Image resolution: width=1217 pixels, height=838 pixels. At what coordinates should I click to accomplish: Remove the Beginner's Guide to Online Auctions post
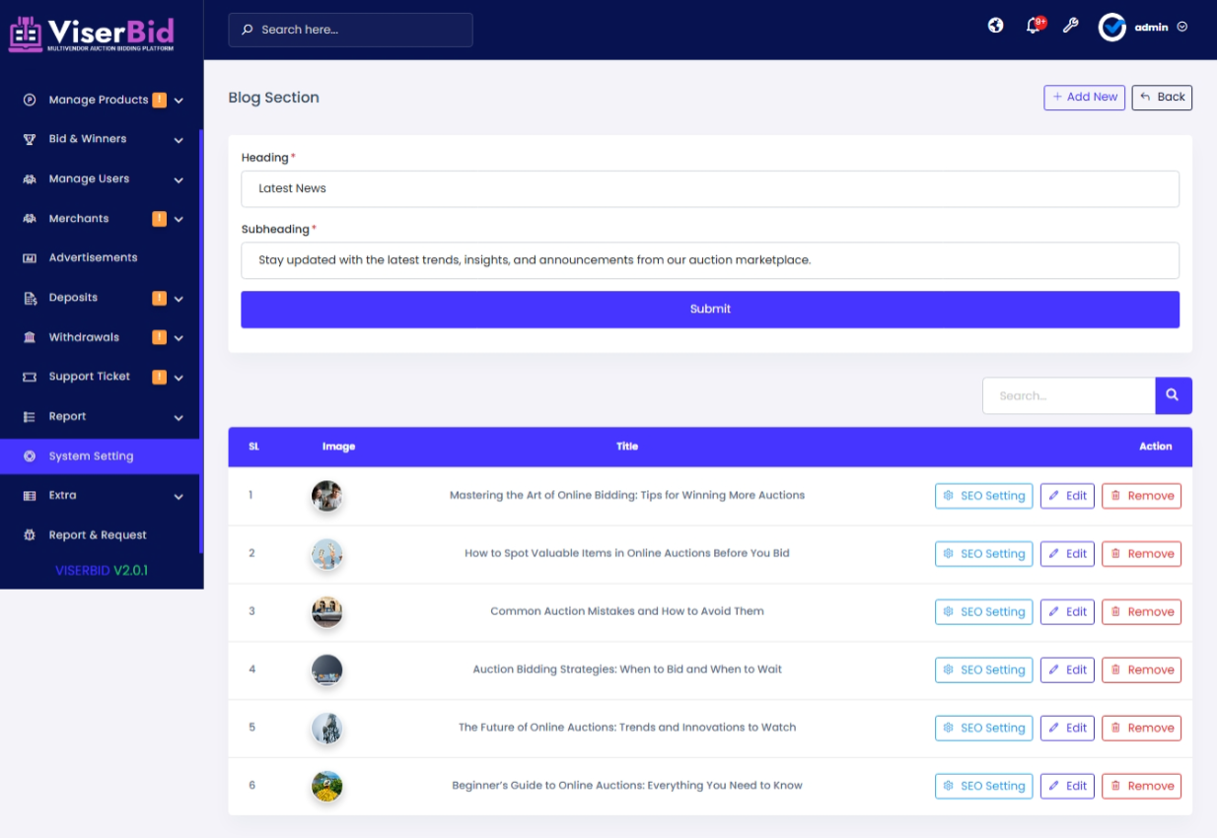tap(1141, 786)
